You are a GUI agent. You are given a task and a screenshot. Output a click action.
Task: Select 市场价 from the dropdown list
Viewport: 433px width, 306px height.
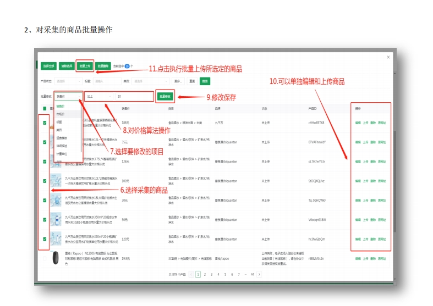[61, 114]
